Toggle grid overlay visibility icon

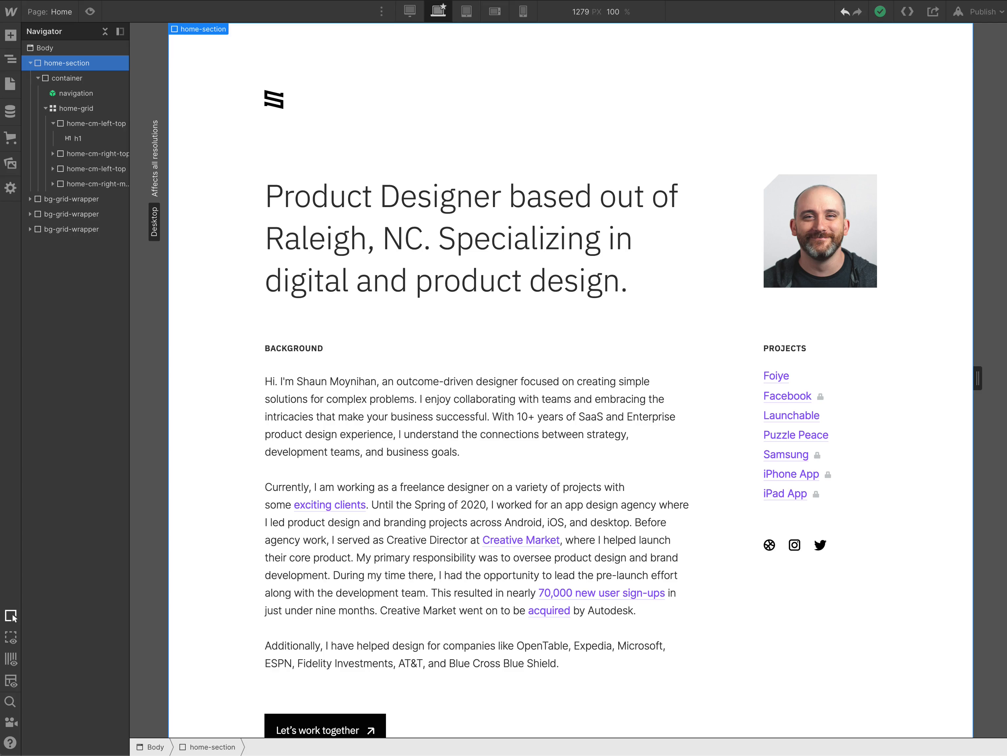[11, 659]
